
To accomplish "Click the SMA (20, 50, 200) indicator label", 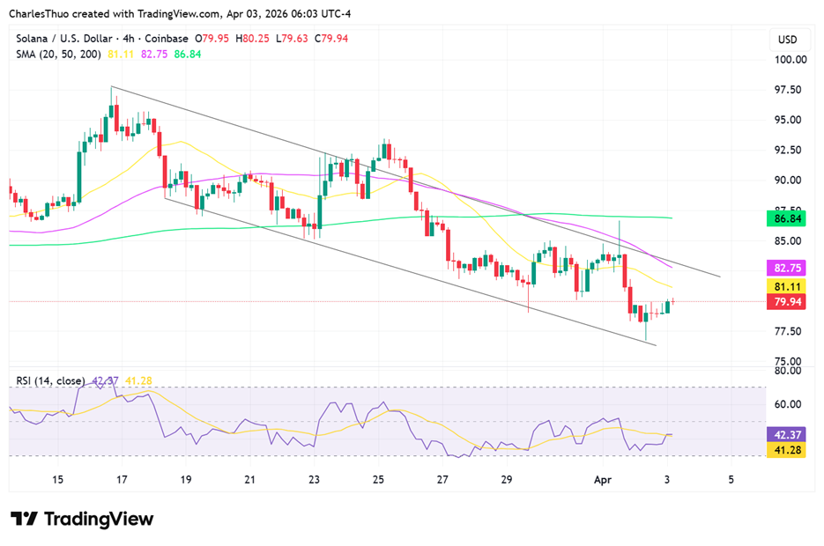I will click(58, 54).
